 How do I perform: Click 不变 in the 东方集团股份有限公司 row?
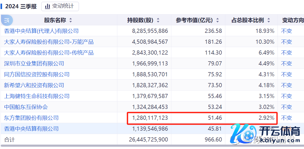pos(286,118)
